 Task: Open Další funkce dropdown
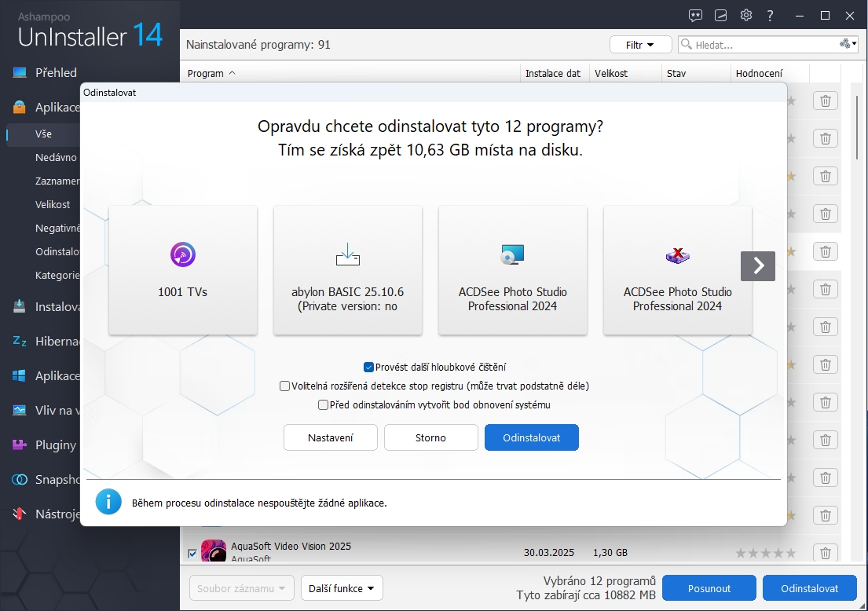pyautogui.click(x=342, y=588)
